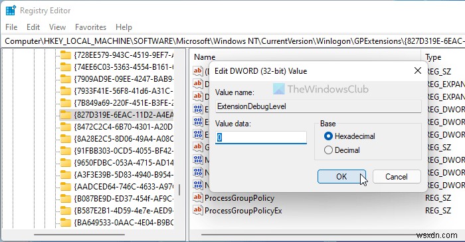The width and height of the screenshot is (465, 242).
Task: Select folder icon of {7933F41E-56F8-41d6 key
Action: [66, 91]
